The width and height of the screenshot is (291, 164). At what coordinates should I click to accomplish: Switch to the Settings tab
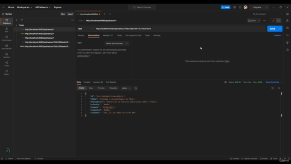tap(157, 36)
